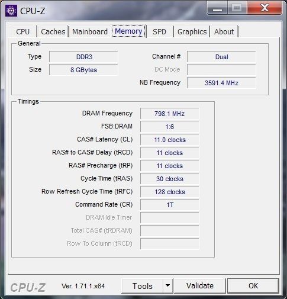
Task: Click the DDR3 memory type field
Action: (83, 57)
